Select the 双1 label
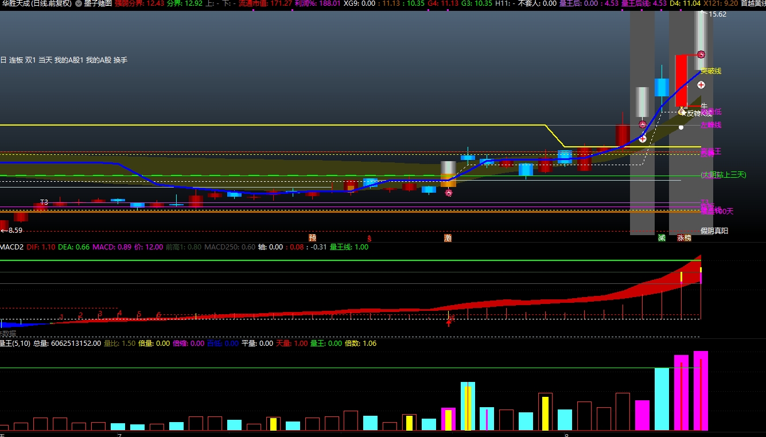 coord(30,60)
